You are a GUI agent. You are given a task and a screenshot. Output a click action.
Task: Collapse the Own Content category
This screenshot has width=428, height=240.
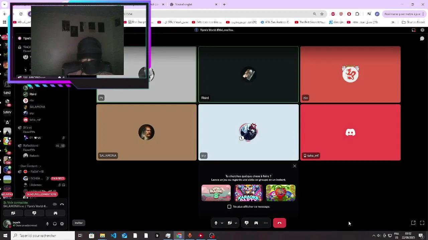(31, 166)
